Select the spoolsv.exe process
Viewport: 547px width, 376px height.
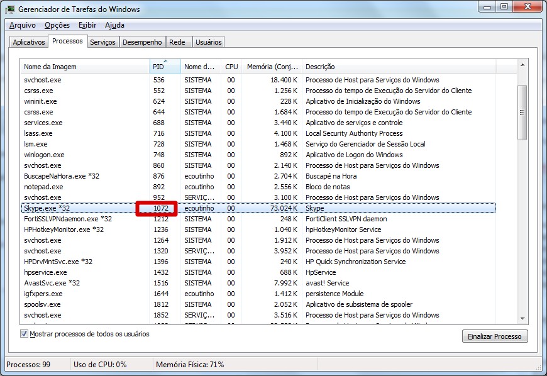[x=258, y=304]
